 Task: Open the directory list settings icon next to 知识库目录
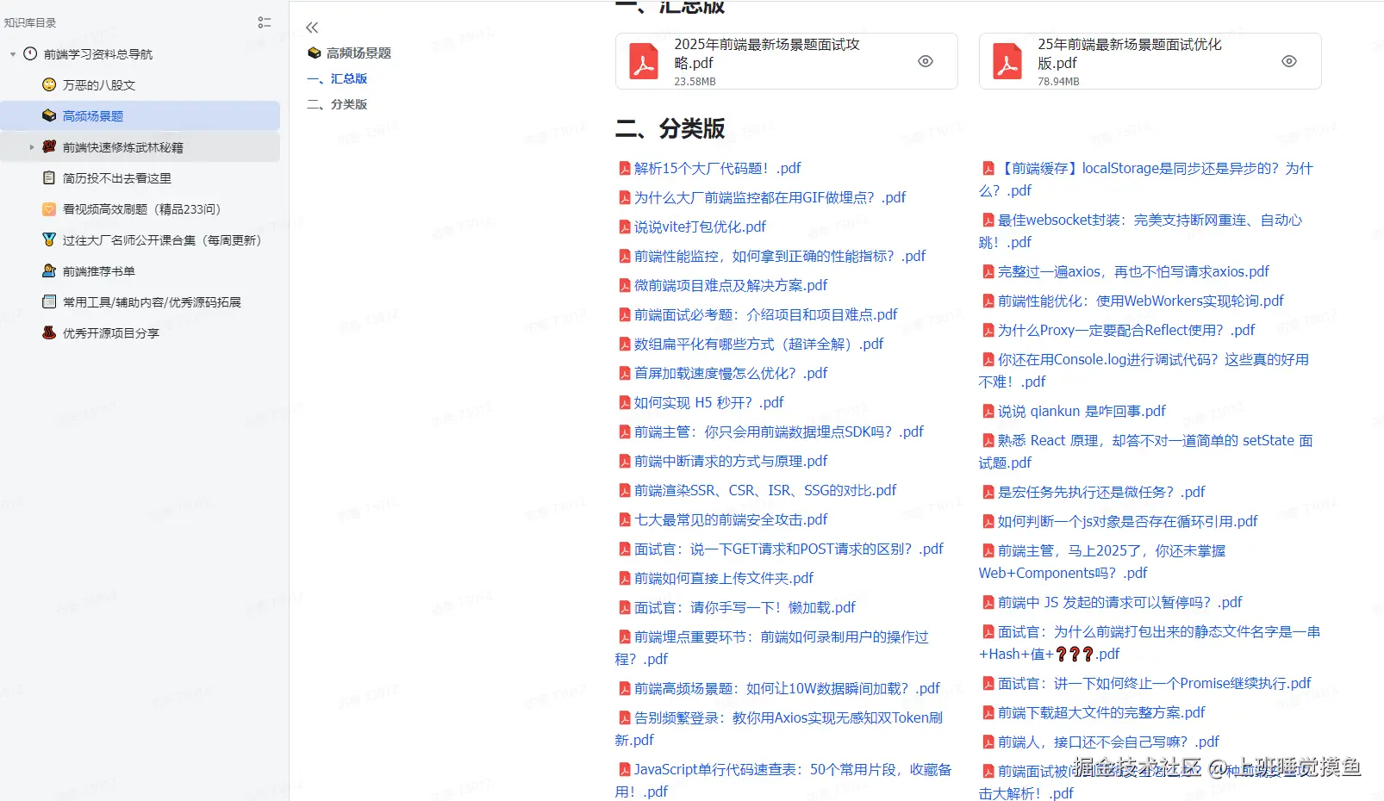(265, 22)
